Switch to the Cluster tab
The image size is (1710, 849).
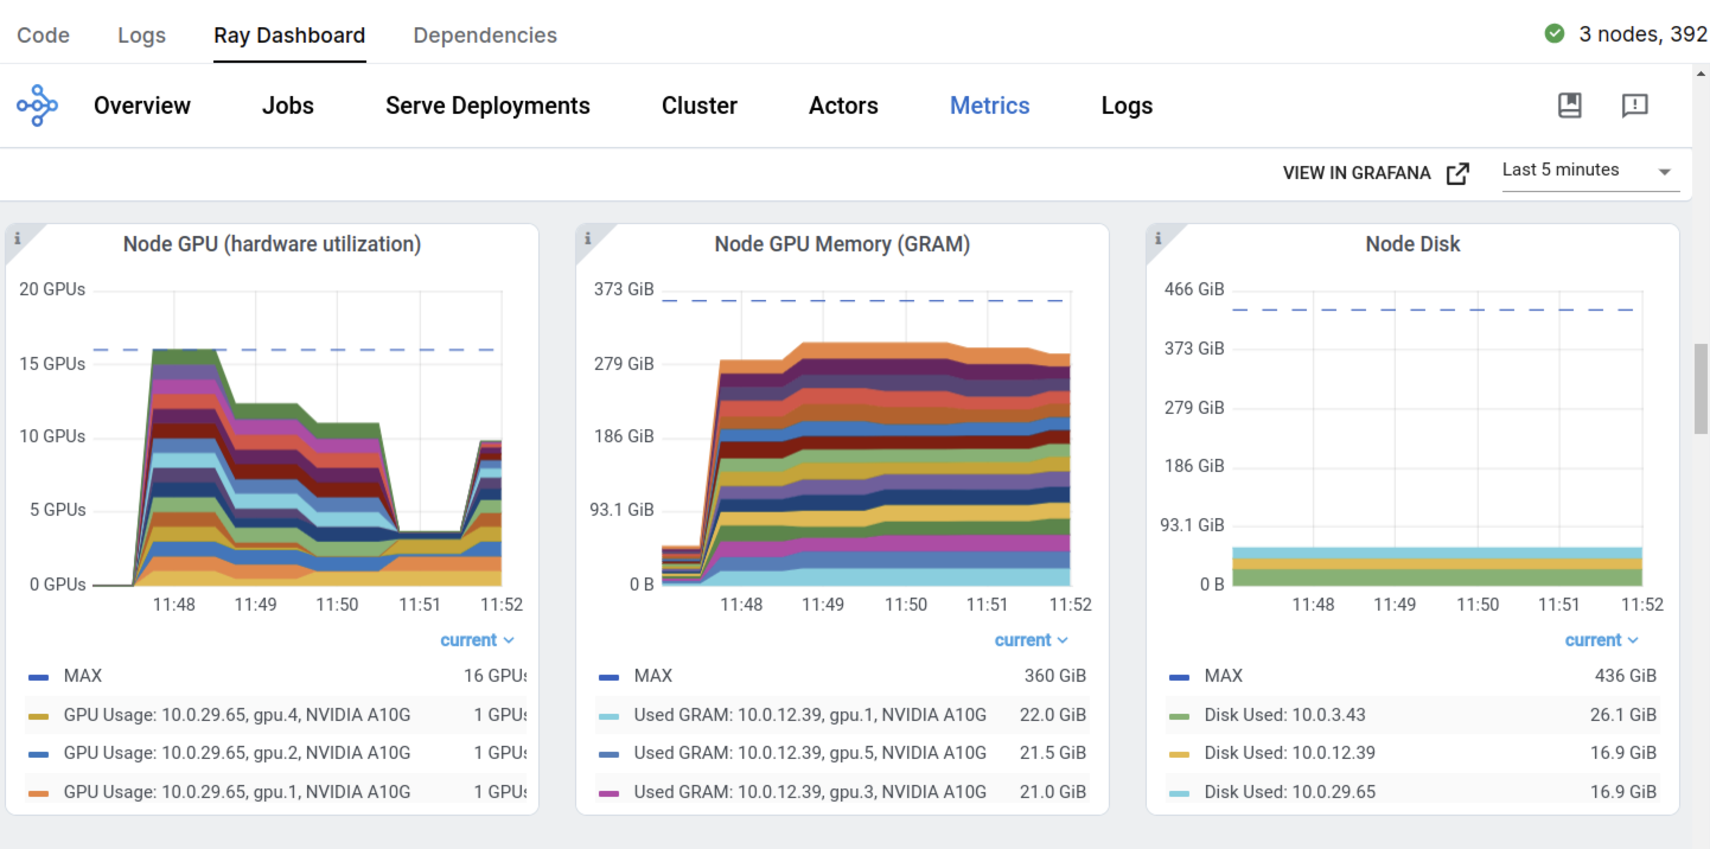click(x=698, y=106)
